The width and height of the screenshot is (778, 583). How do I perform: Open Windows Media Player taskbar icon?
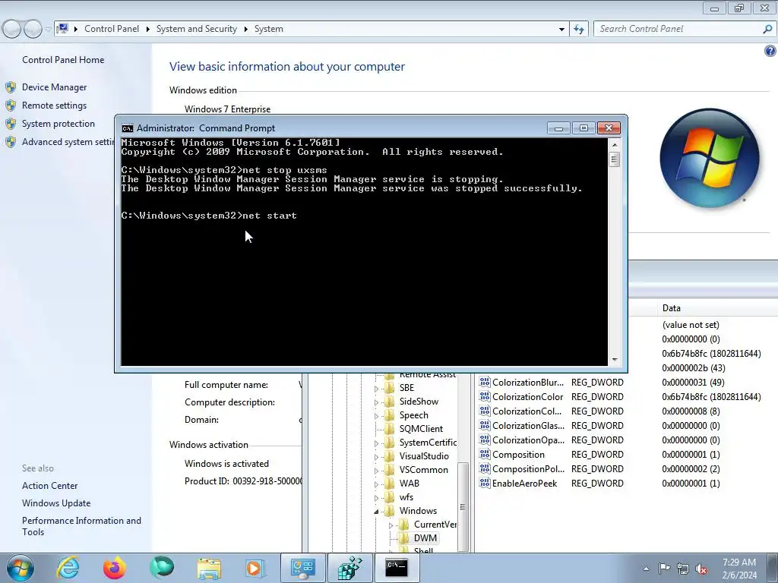(x=254, y=568)
